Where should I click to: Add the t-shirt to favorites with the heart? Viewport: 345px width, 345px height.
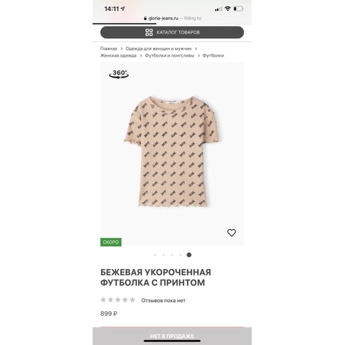[232, 233]
